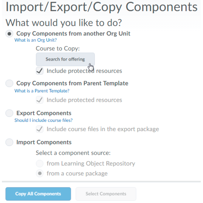Click the Import/Export/Copy Components page heading
The width and height of the screenshot is (203, 203).
coord(101,8)
